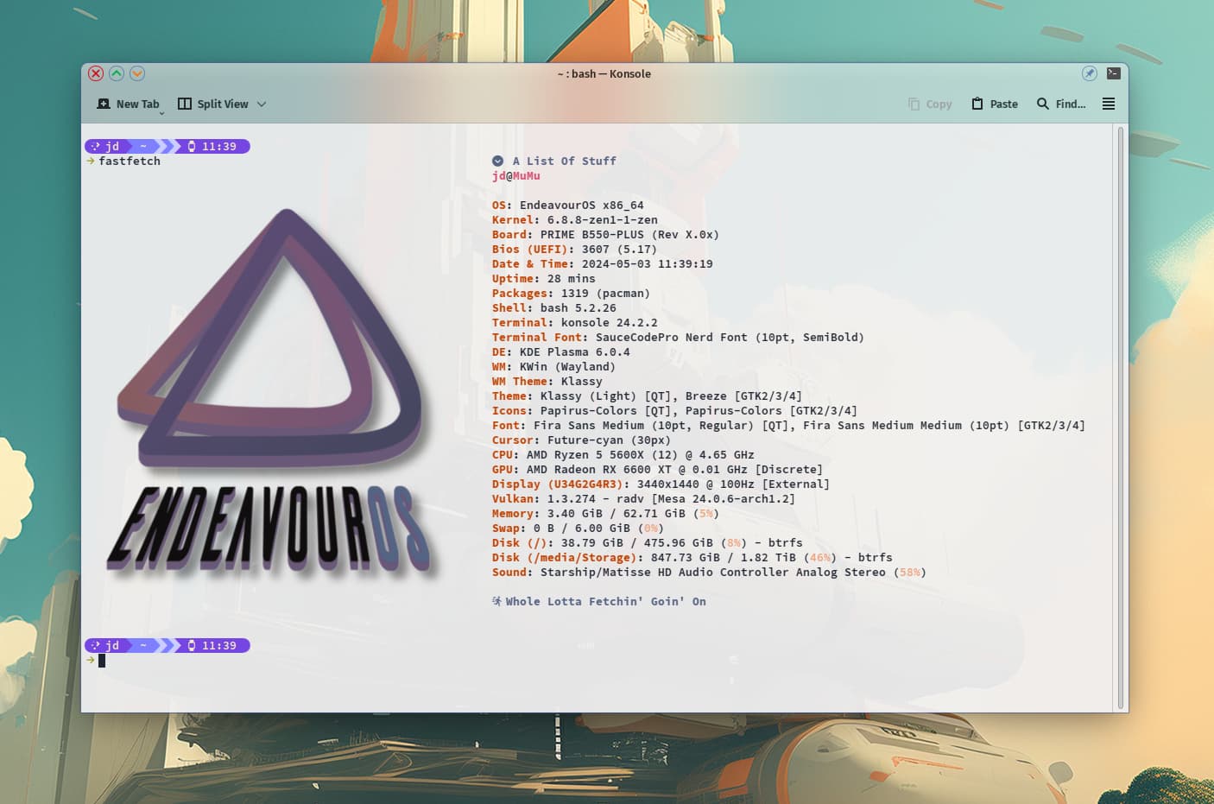The image size is (1214, 804).
Task: Click the Konsole terminal icon in title bar
Action: point(1114,73)
